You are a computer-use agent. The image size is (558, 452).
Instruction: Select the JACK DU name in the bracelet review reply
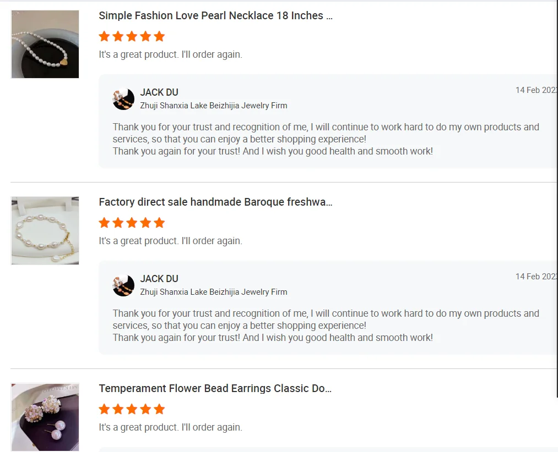pos(159,279)
